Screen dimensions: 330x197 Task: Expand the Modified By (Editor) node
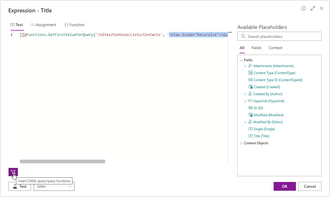click(x=245, y=122)
